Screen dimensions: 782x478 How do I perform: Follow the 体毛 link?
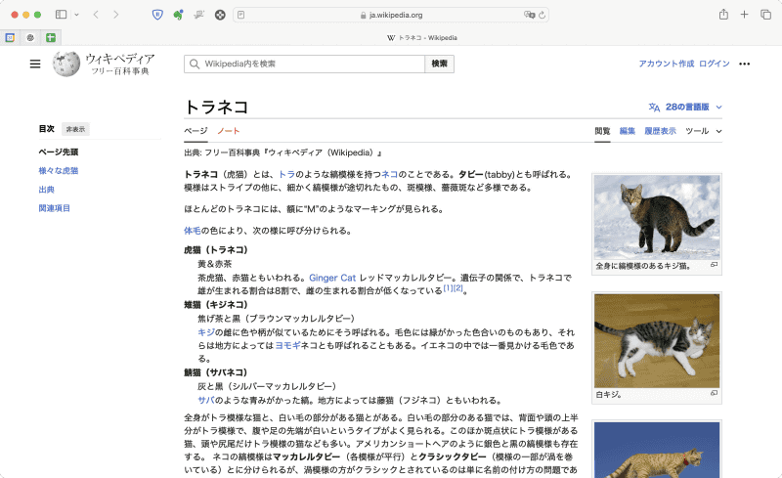point(193,231)
